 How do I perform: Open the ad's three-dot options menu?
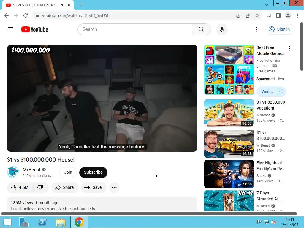pyautogui.click(x=290, y=48)
